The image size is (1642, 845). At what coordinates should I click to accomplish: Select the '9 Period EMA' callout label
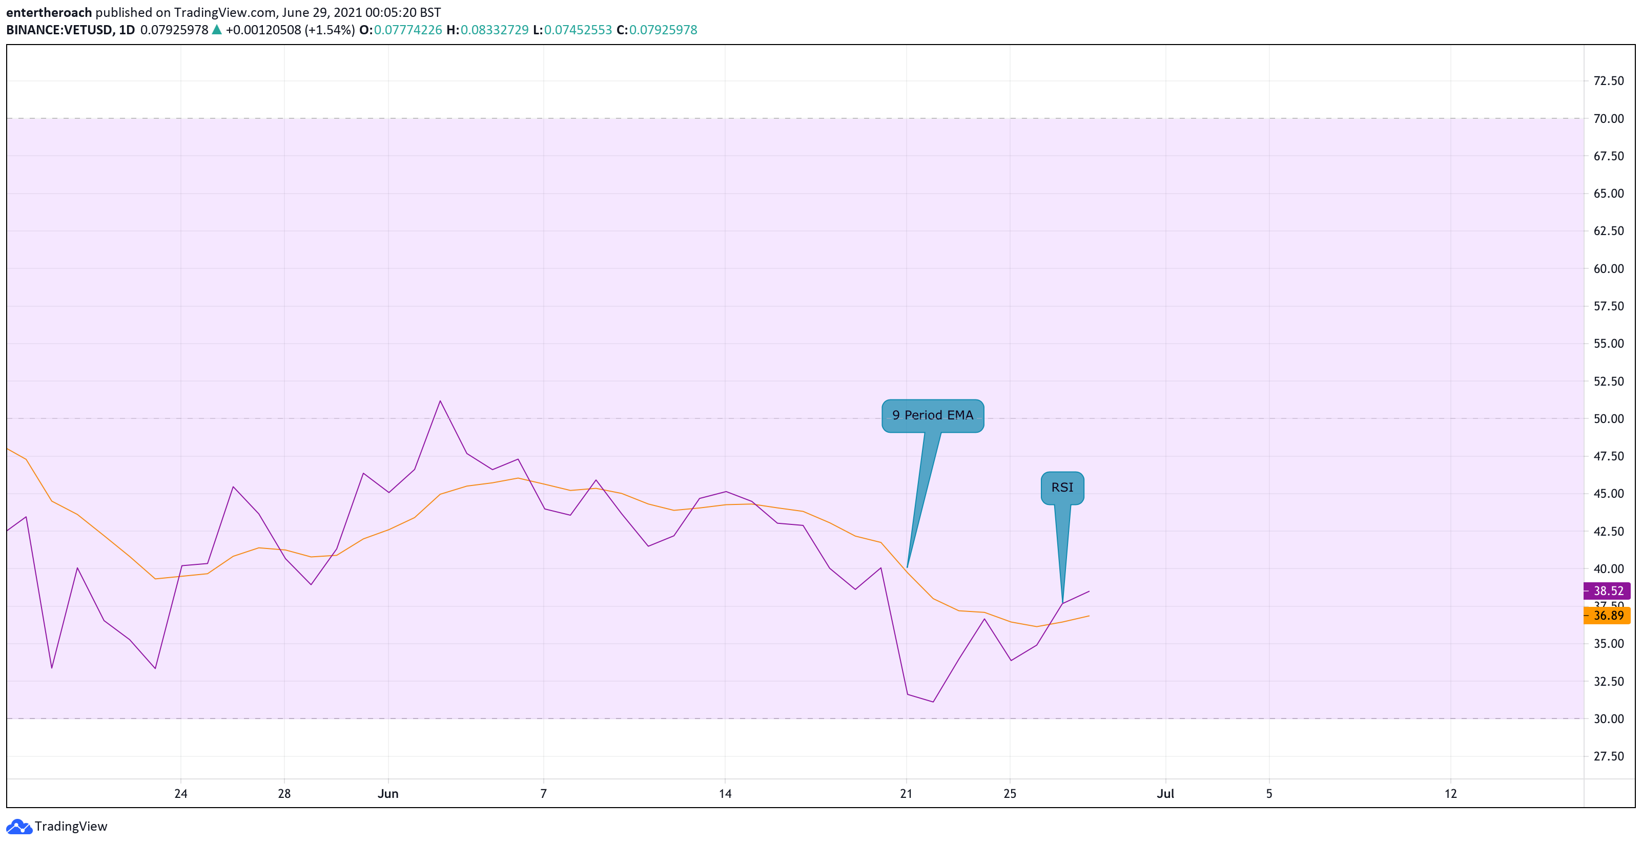[933, 416]
